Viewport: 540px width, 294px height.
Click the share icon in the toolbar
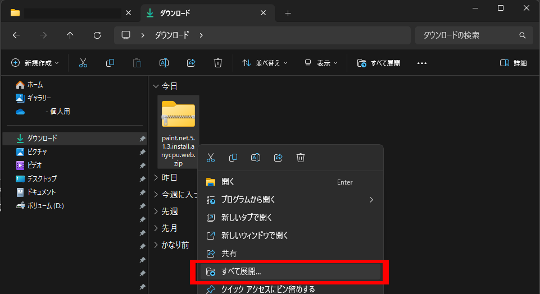[x=191, y=63]
